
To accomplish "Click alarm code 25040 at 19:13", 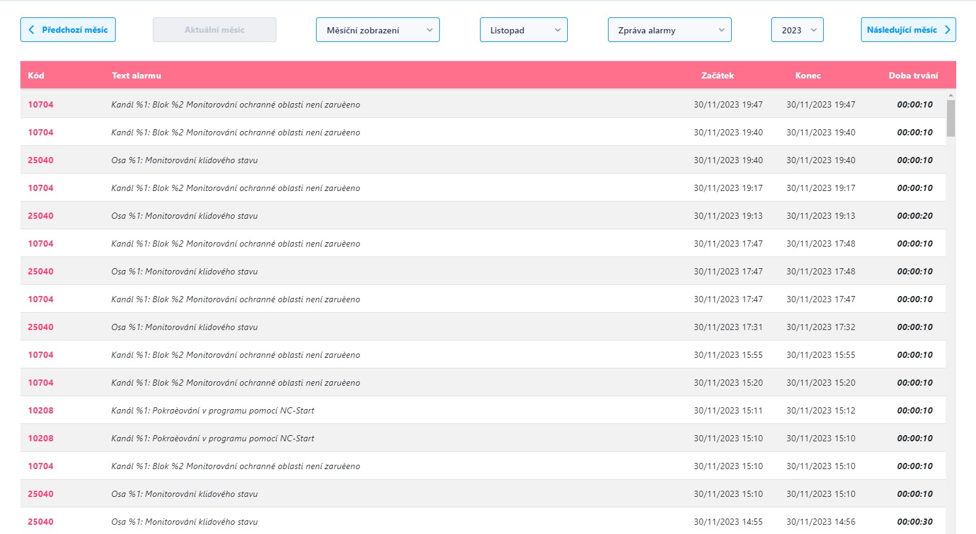I will click(41, 216).
